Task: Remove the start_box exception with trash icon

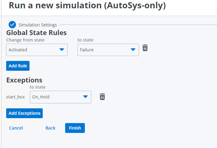Action: pyautogui.click(x=102, y=97)
